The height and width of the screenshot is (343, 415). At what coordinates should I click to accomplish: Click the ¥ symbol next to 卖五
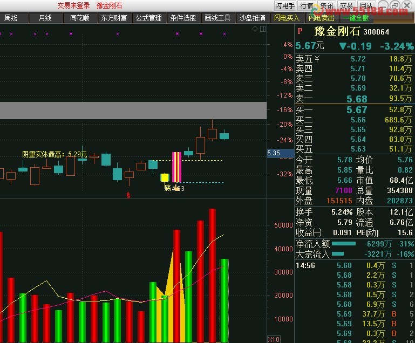(x=317, y=59)
